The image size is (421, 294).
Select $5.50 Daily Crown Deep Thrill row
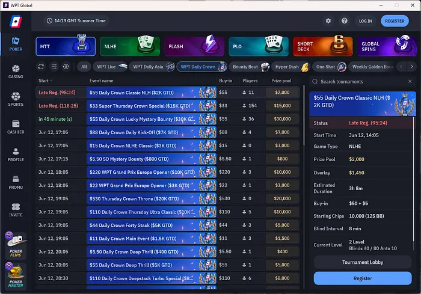(168, 251)
